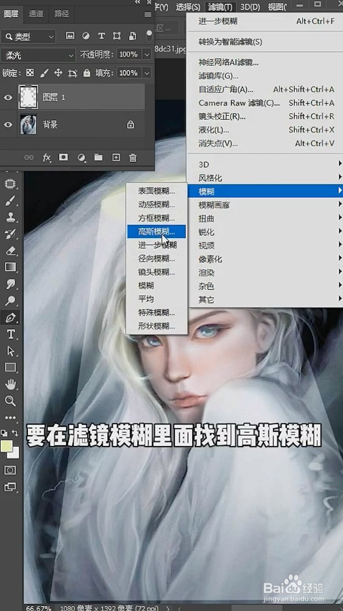Open the Edit Toolbar three-dots button

coord(10,418)
